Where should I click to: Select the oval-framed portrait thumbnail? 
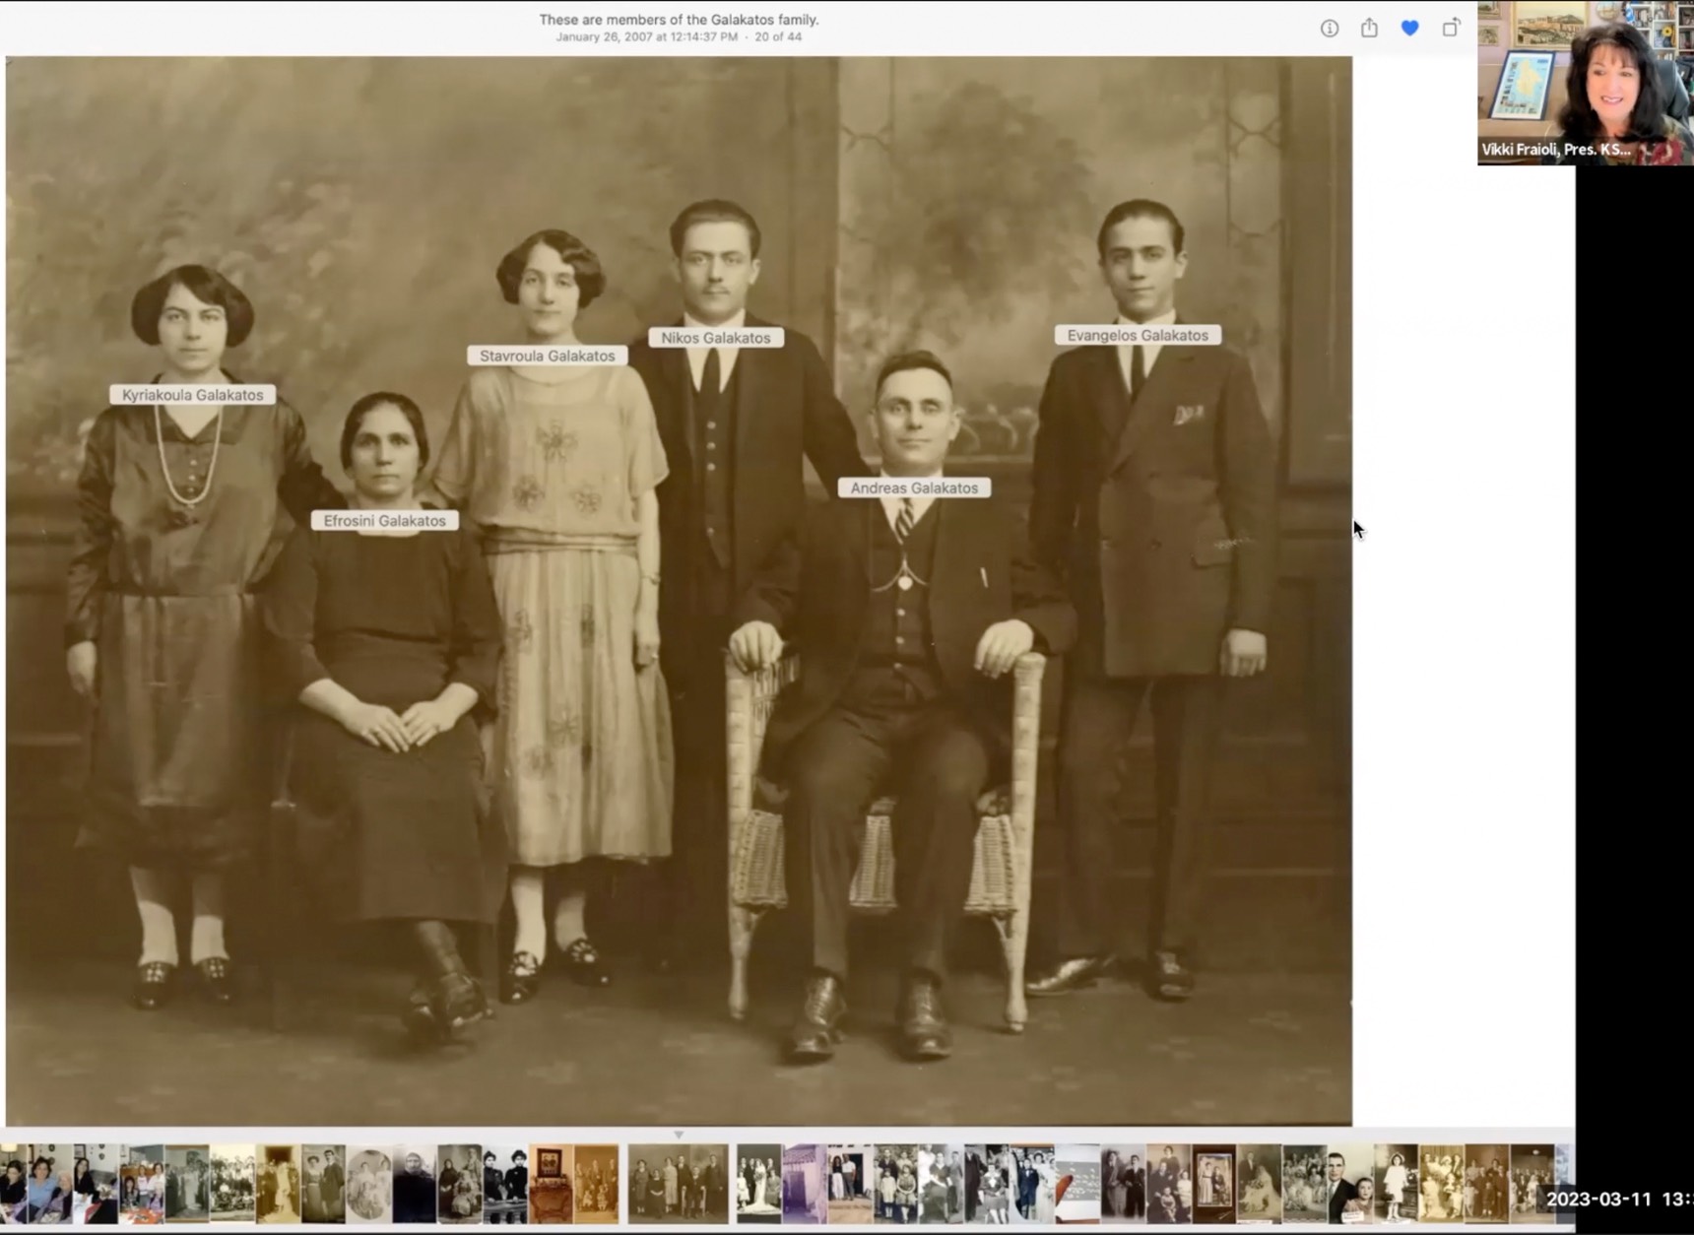[369, 1183]
